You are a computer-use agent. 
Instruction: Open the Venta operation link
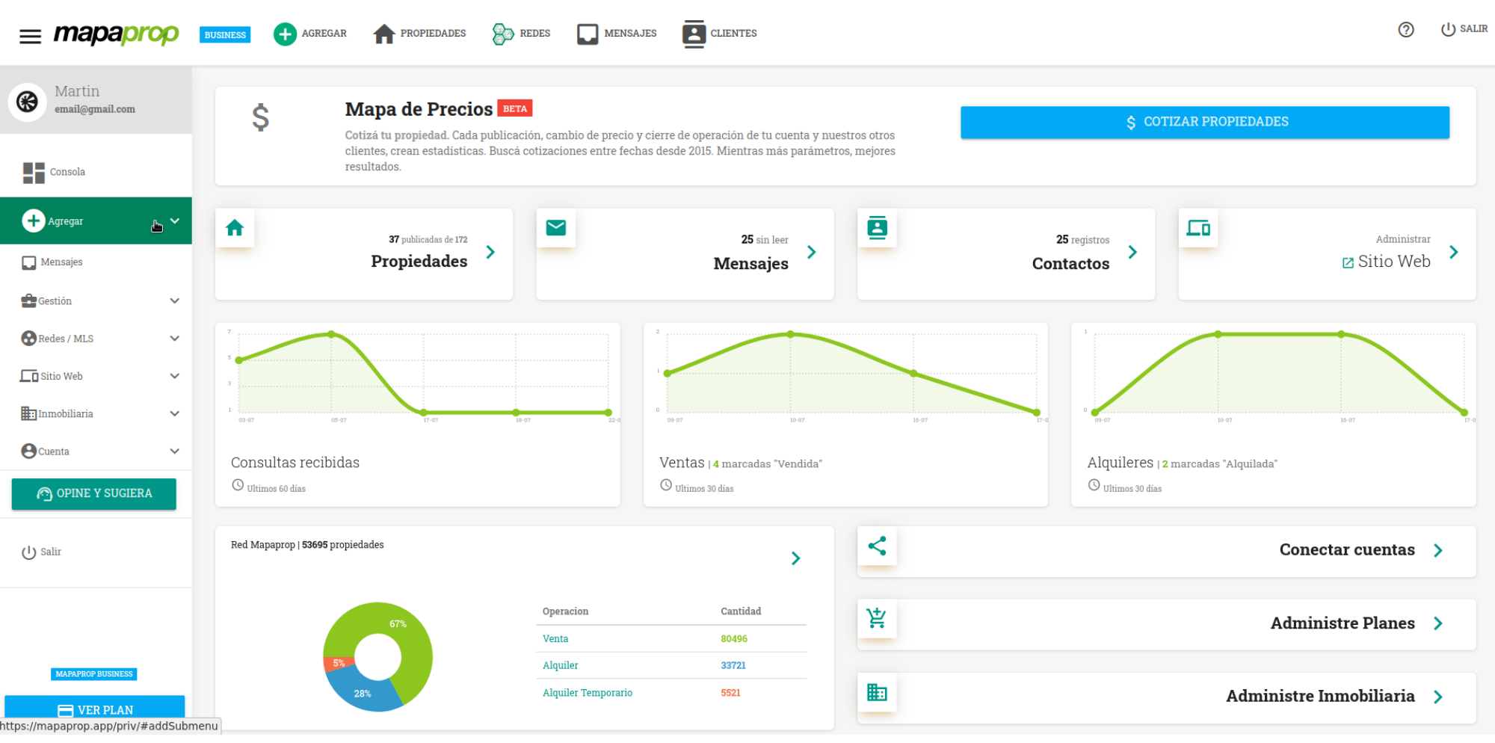tap(555, 639)
